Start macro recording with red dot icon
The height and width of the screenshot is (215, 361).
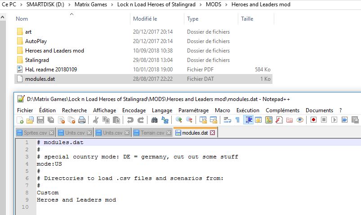click(x=313, y=120)
